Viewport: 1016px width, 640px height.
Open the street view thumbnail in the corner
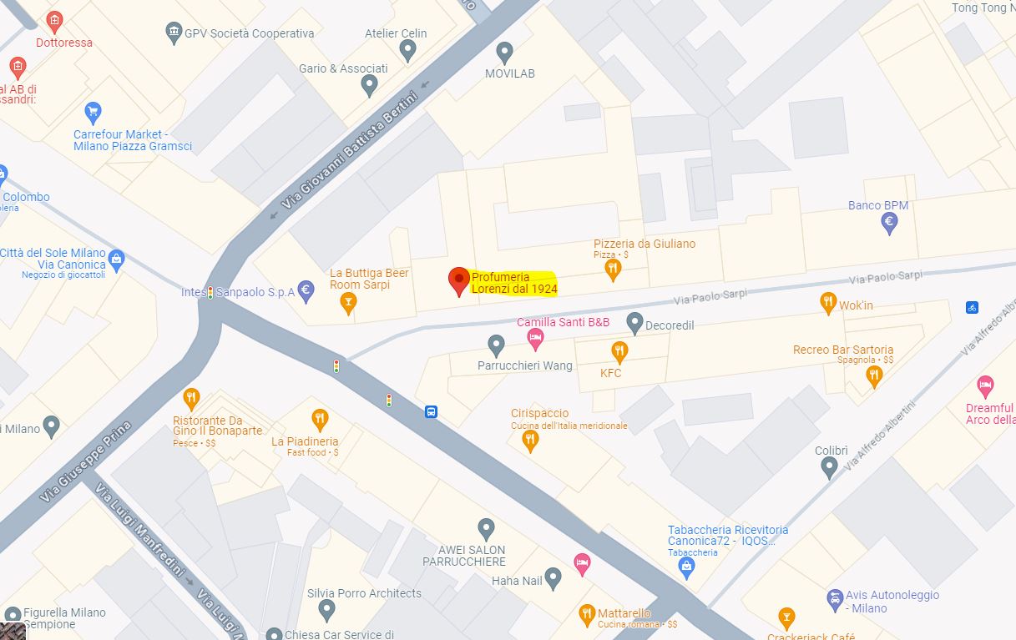(13, 631)
